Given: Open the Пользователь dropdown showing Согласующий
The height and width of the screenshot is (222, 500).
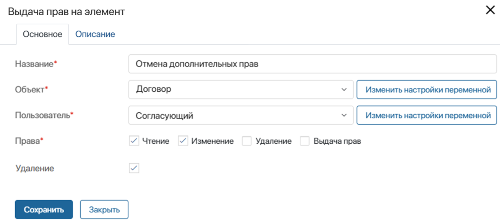Looking at the screenshot, I should (x=241, y=115).
